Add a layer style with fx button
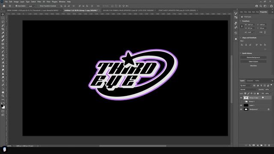 click(x=250, y=145)
